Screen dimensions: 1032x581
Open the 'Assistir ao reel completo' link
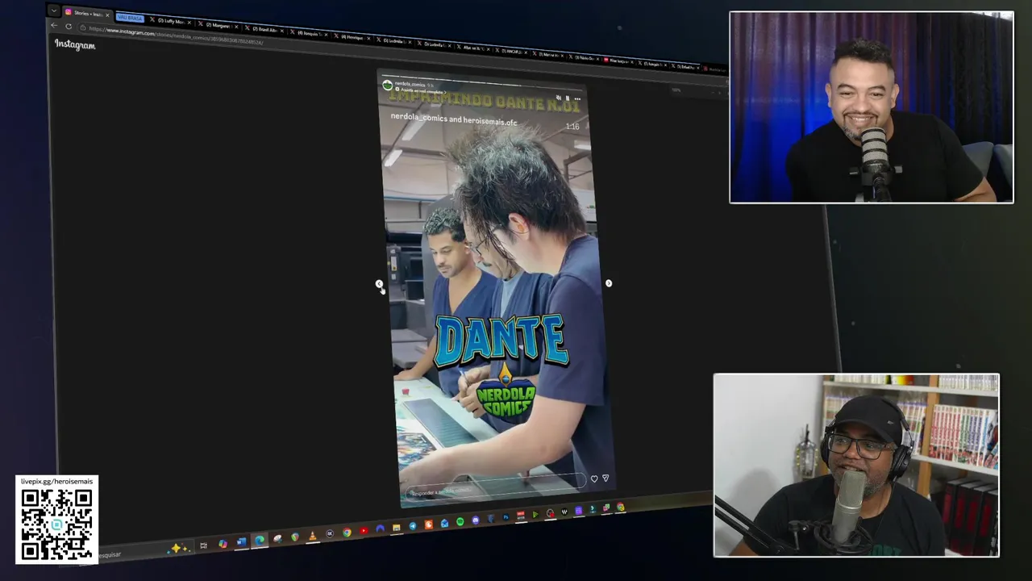421,91
